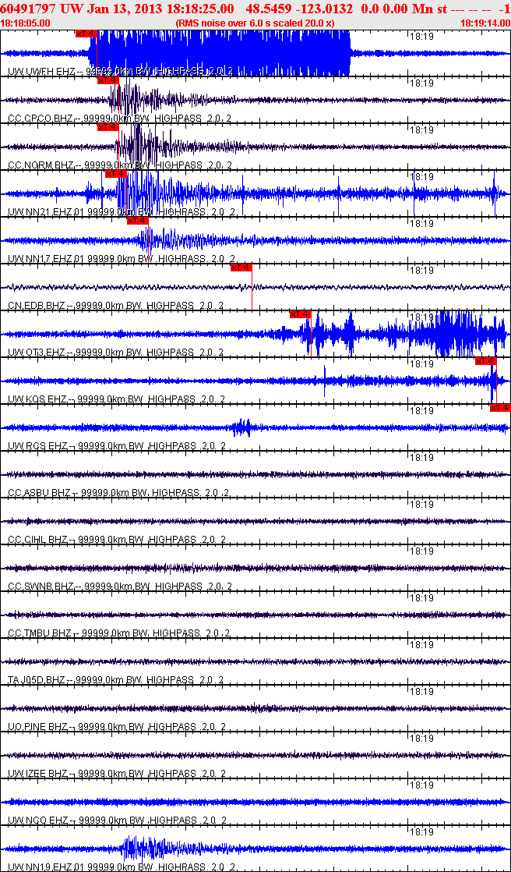Click the xT 4 pick flag on UWFH trace
511x872 pixels.
pos(86,34)
